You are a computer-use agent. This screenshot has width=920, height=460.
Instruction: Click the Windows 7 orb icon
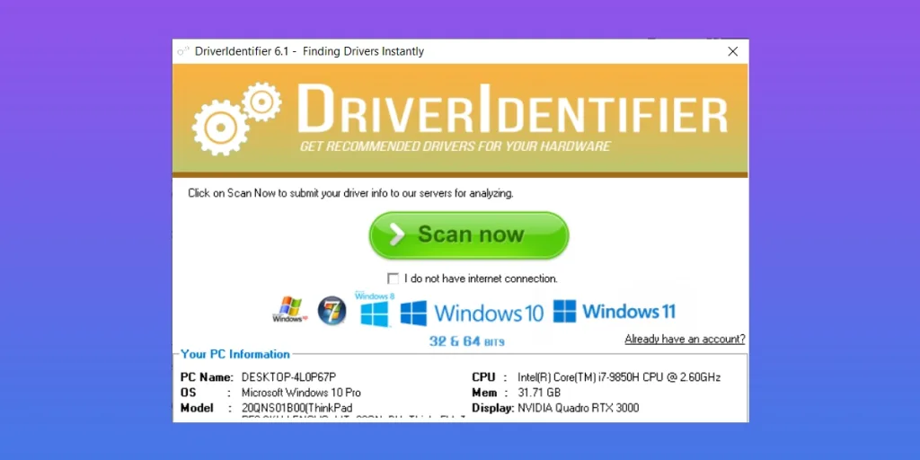click(332, 310)
